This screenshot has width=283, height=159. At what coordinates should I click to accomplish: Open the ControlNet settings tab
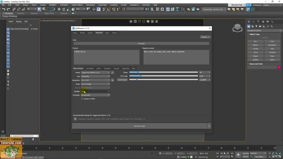point(89,68)
